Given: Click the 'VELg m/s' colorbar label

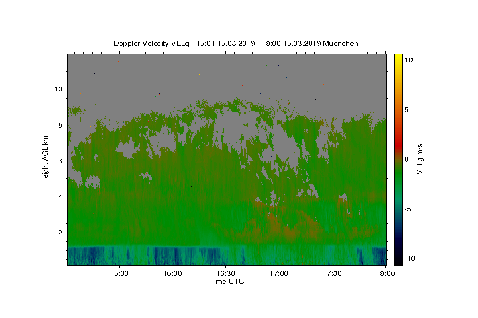Looking at the screenshot, I should pyautogui.click(x=419, y=159).
